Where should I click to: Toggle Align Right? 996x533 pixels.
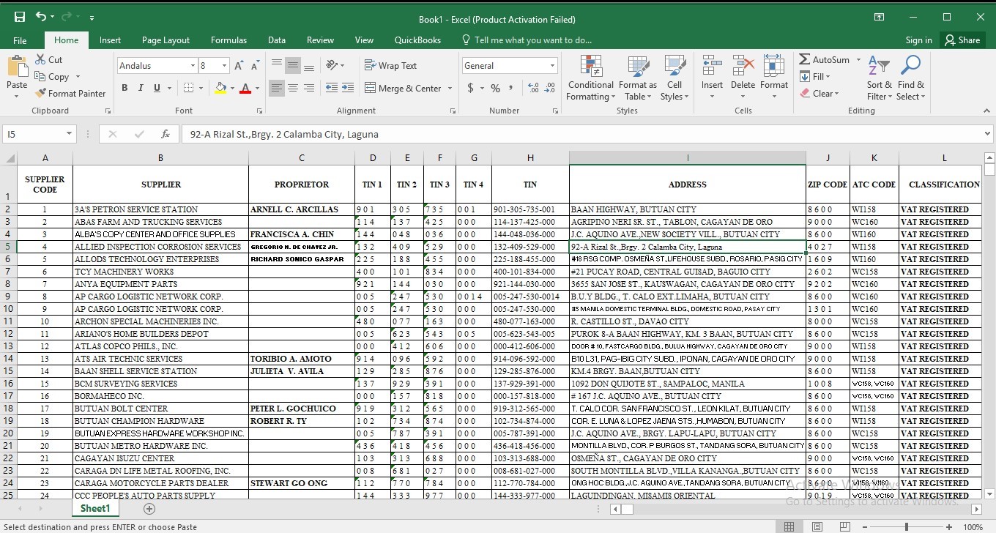click(x=309, y=88)
